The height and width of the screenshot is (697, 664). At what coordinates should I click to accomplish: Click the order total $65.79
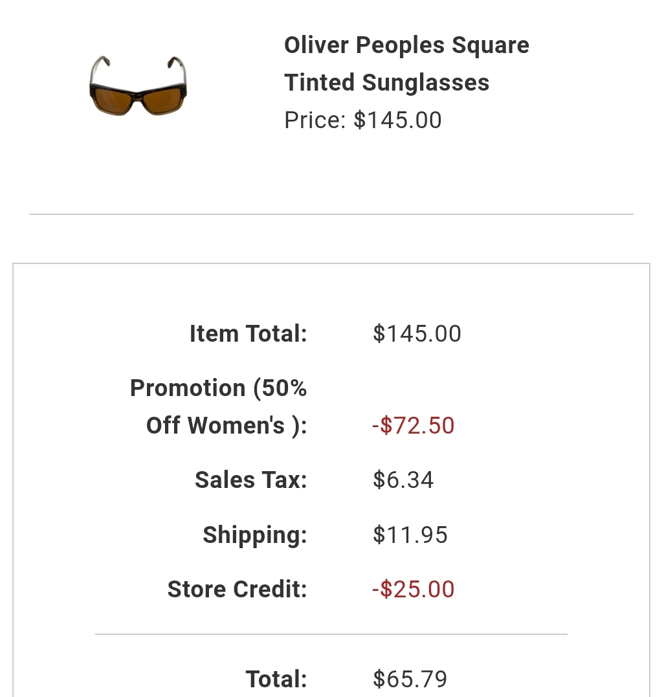click(x=410, y=680)
